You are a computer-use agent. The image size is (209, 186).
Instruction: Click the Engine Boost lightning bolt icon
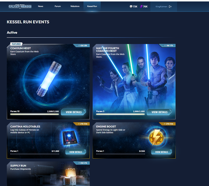point(156,137)
